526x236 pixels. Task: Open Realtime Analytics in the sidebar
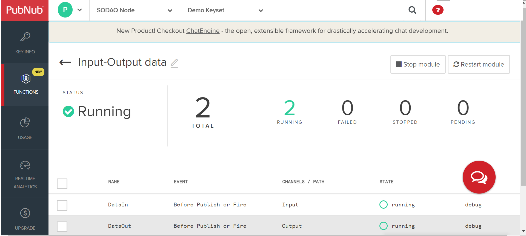pyautogui.click(x=25, y=174)
